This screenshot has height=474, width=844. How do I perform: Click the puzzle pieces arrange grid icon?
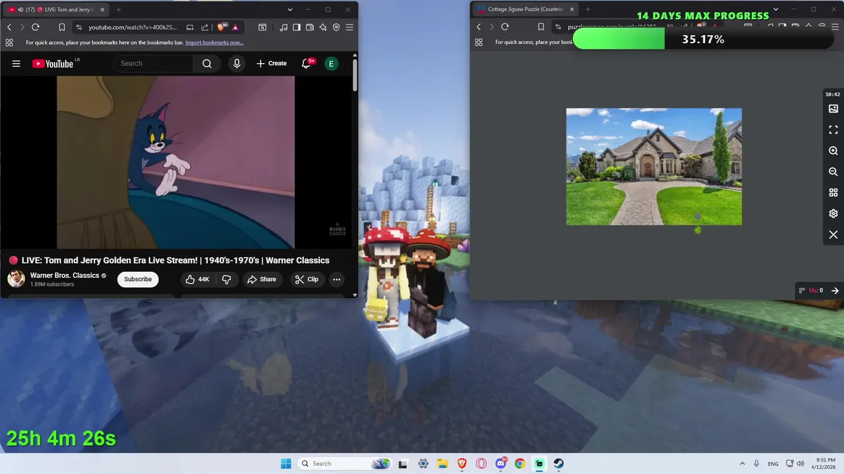click(x=833, y=193)
